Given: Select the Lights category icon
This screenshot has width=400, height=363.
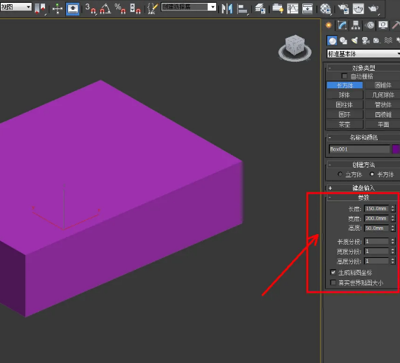Looking at the screenshot, I should coord(354,41).
